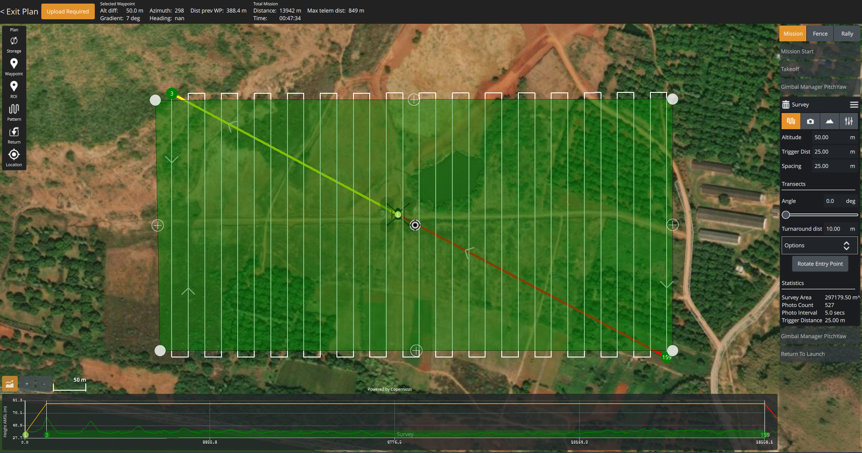Expand the Options dropdown
Image resolution: width=862 pixels, height=453 pixels.
(819, 245)
